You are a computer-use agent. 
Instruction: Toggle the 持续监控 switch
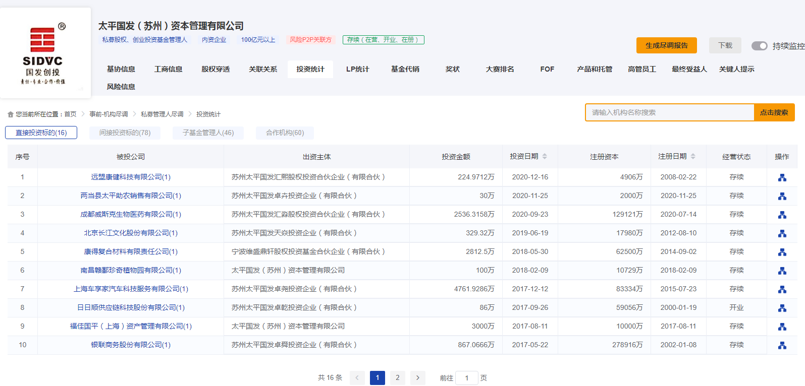pos(759,46)
